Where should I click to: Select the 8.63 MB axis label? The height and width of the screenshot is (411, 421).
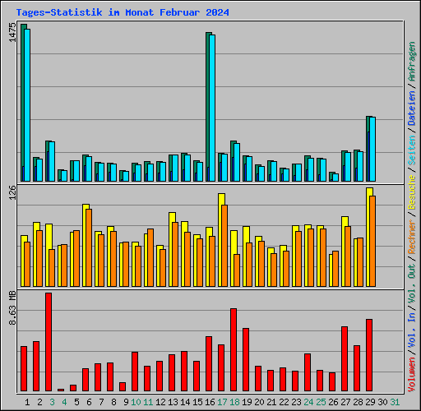point(12,308)
